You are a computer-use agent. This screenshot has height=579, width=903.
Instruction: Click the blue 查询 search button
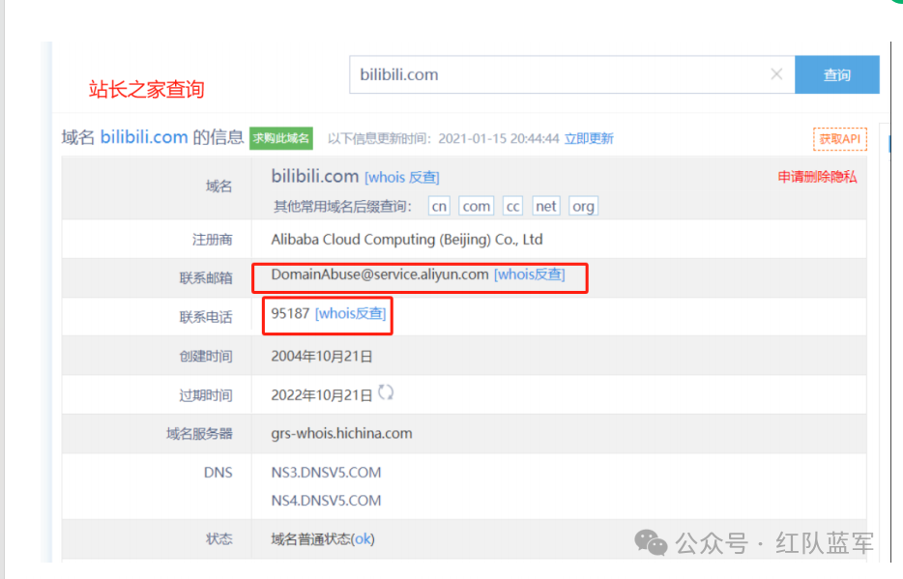click(x=836, y=74)
